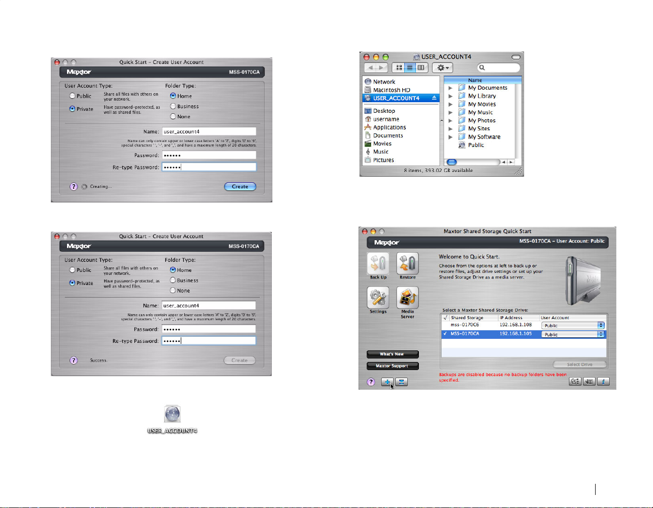653x508 pixels.
Task: Click the user accounts icon button at bottom right
Action: 575,382
